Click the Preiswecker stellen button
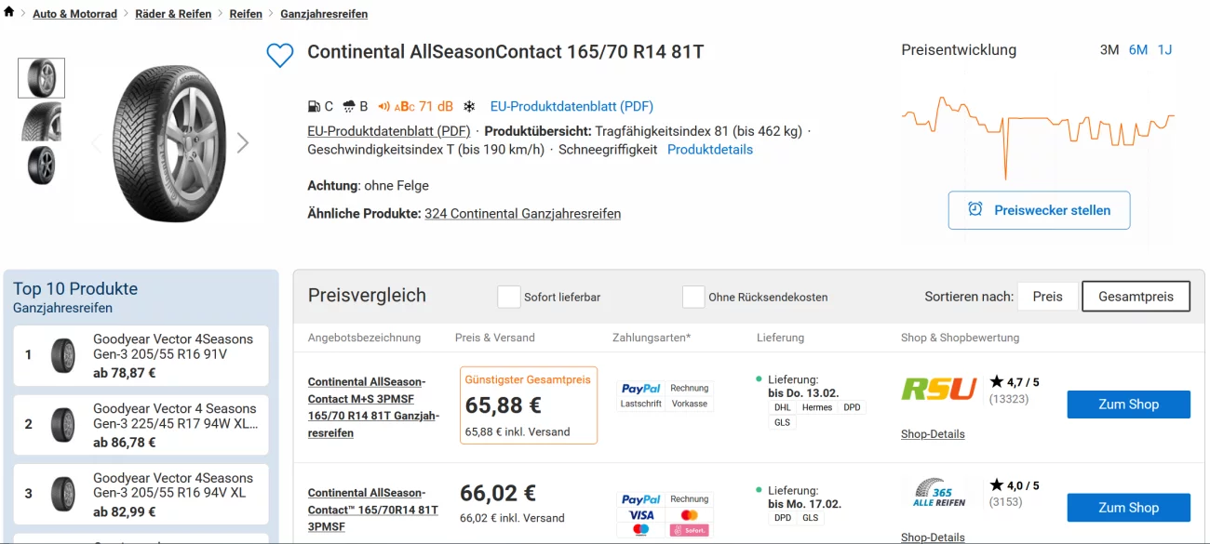The width and height of the screenshot is (1210, 544). pyautogui.click(x=1039, y=210)
